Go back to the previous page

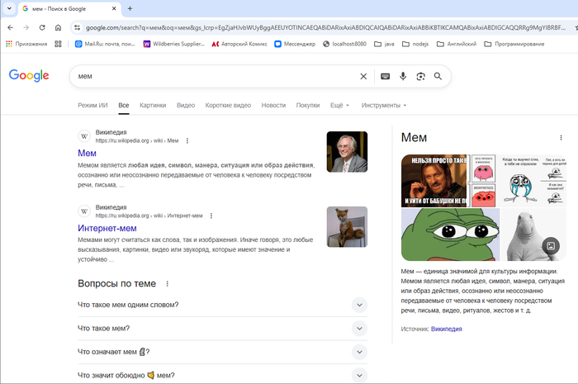10,27
